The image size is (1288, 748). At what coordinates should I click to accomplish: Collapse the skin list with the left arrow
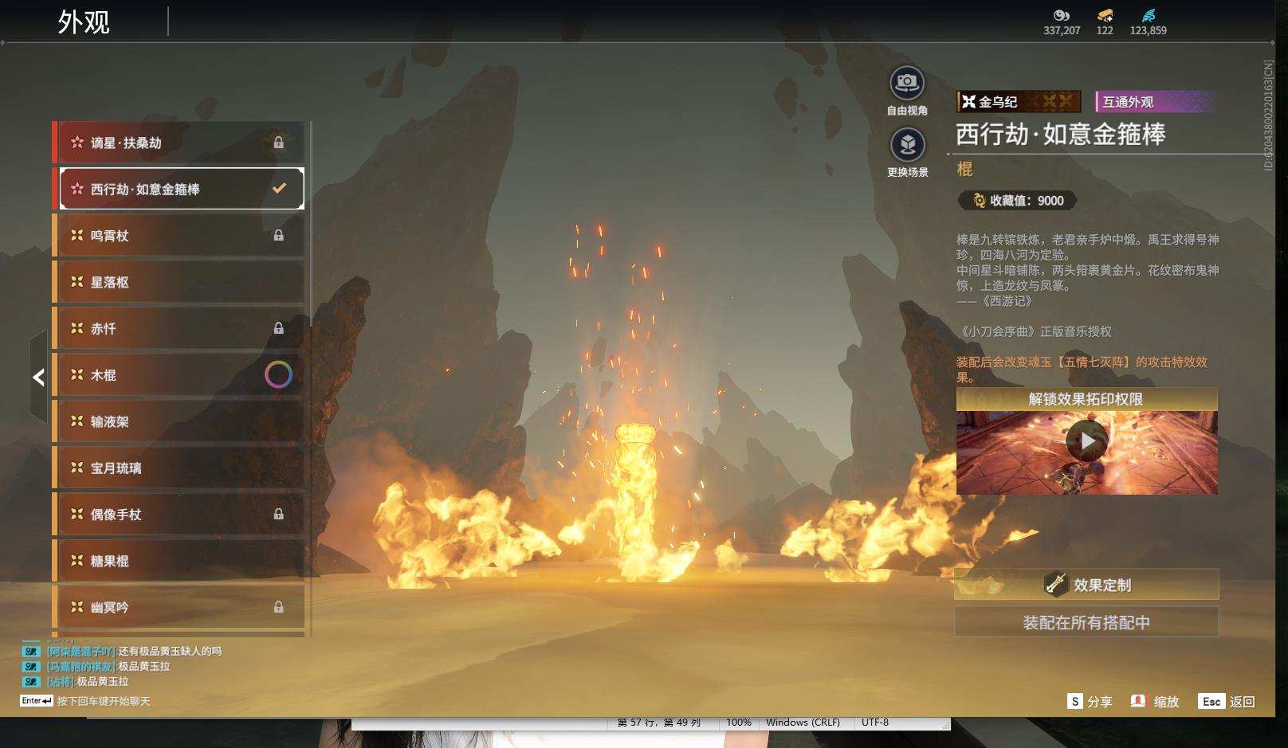point(38,377)
